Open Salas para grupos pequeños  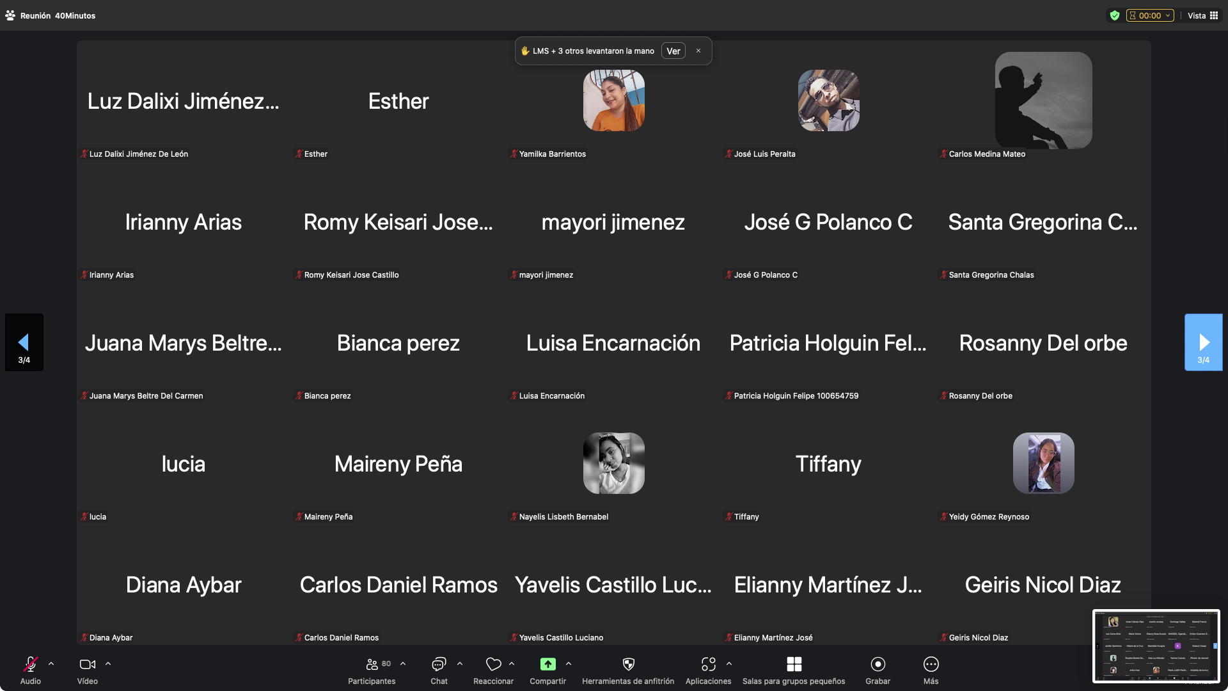pos(794,664)
